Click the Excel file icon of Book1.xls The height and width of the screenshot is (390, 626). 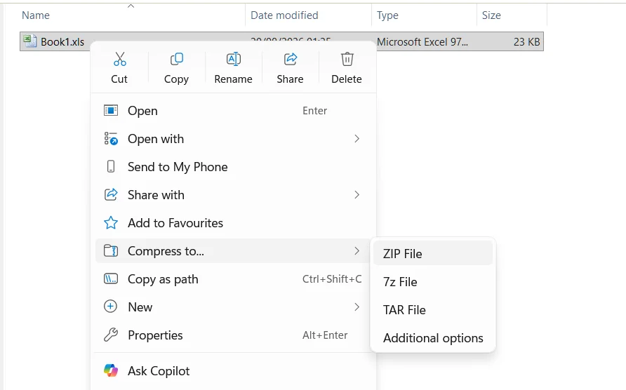[30, 41]
